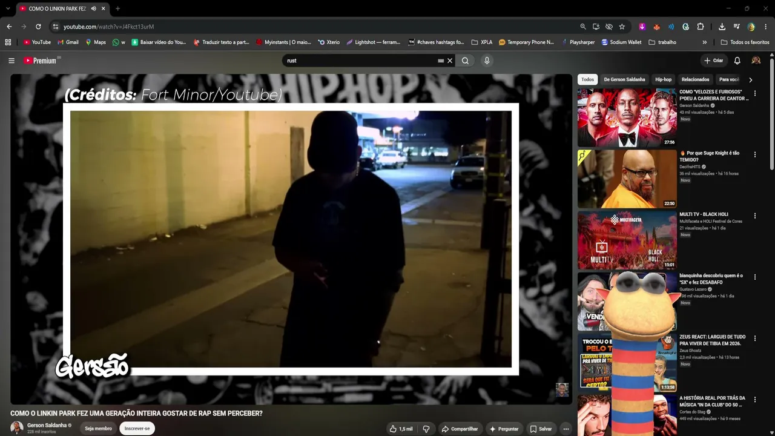Select the De Gerson Saldanha filter chip
The image size is (775, 436).
click(x=624, y=79)
